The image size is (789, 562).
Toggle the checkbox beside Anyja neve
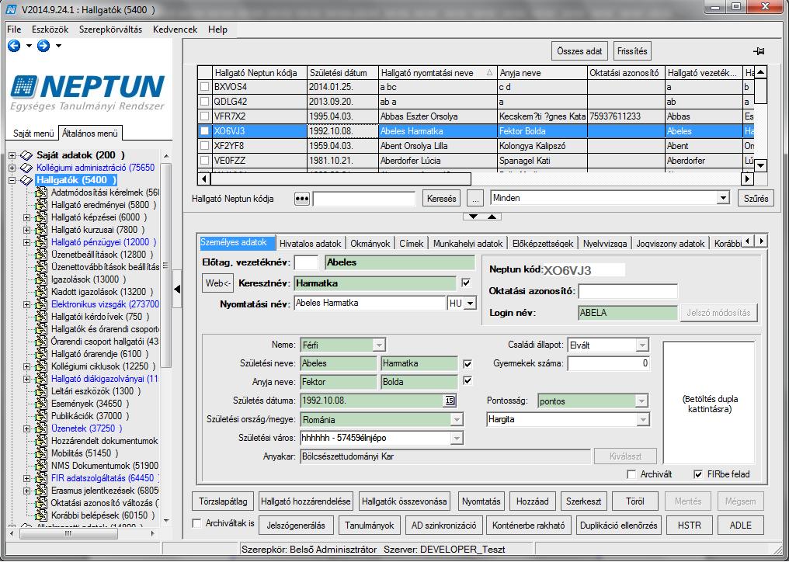pos(467,381)
